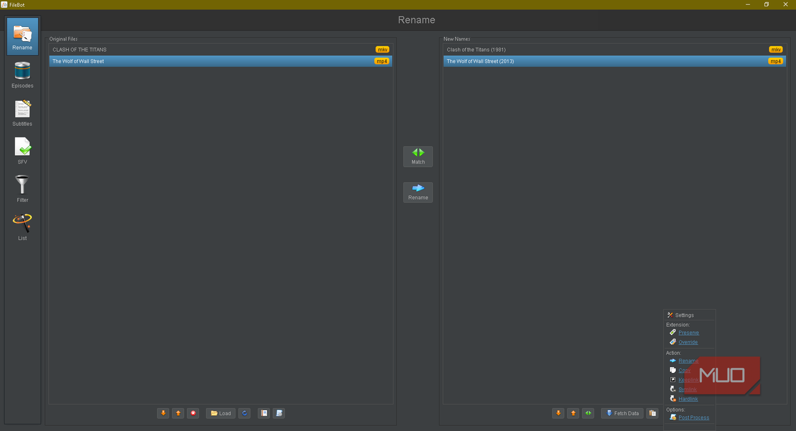The height and width of the screenshot is (431, 796).
Task: Open the history notebook icon
Action: pos(264,414)
